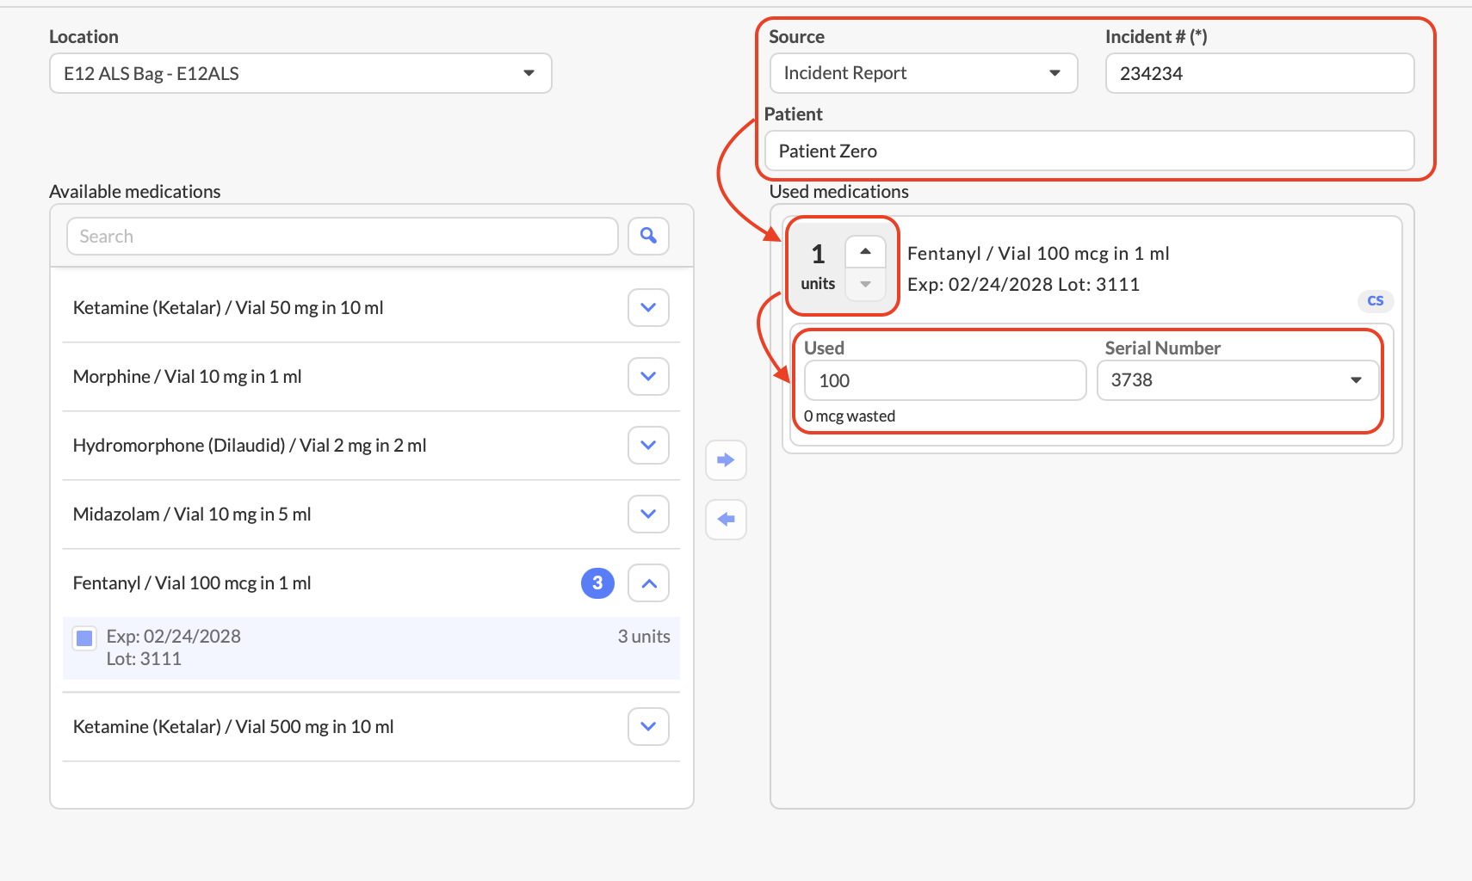
Task: Expand Midazolam Vial 10 mg in 5 ml
Action: [x=648, y=514]
